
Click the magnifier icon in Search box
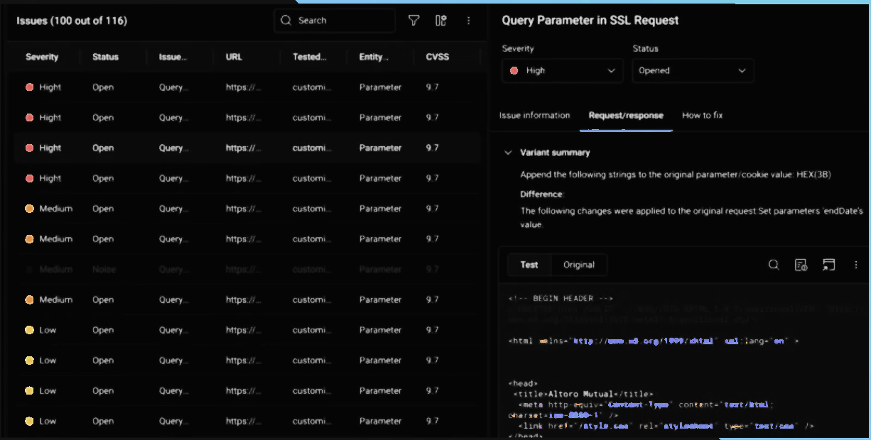[x=286, y=21]
